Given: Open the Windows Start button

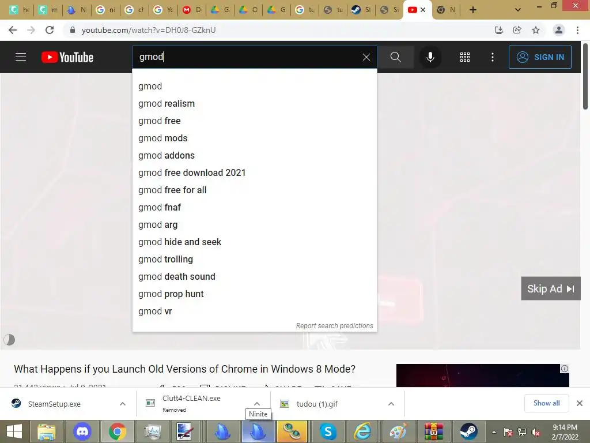Looking at the screenshot, I should [x=14, y=431].
